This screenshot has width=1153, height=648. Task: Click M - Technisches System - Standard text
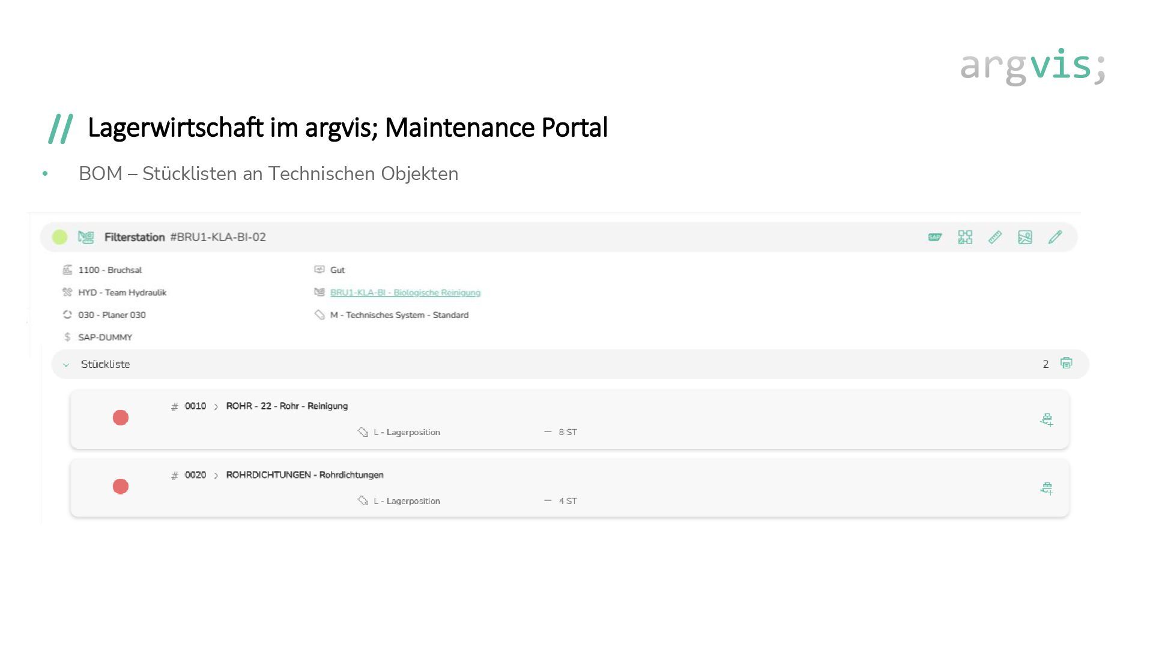click(x=399, y=315)
